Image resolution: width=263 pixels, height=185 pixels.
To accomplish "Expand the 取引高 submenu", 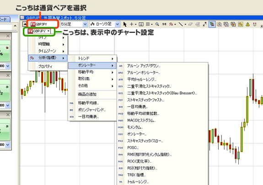I will 92,79.
